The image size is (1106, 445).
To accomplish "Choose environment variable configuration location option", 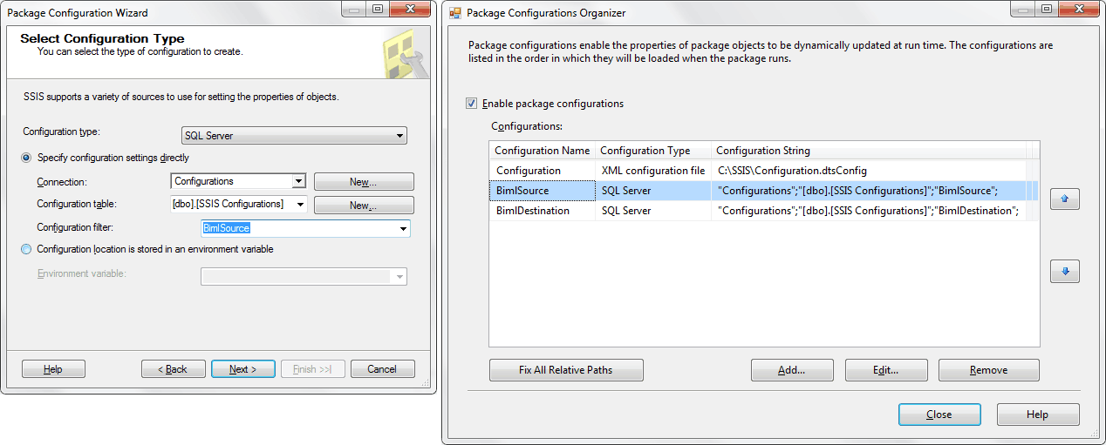I will point(26,249).
